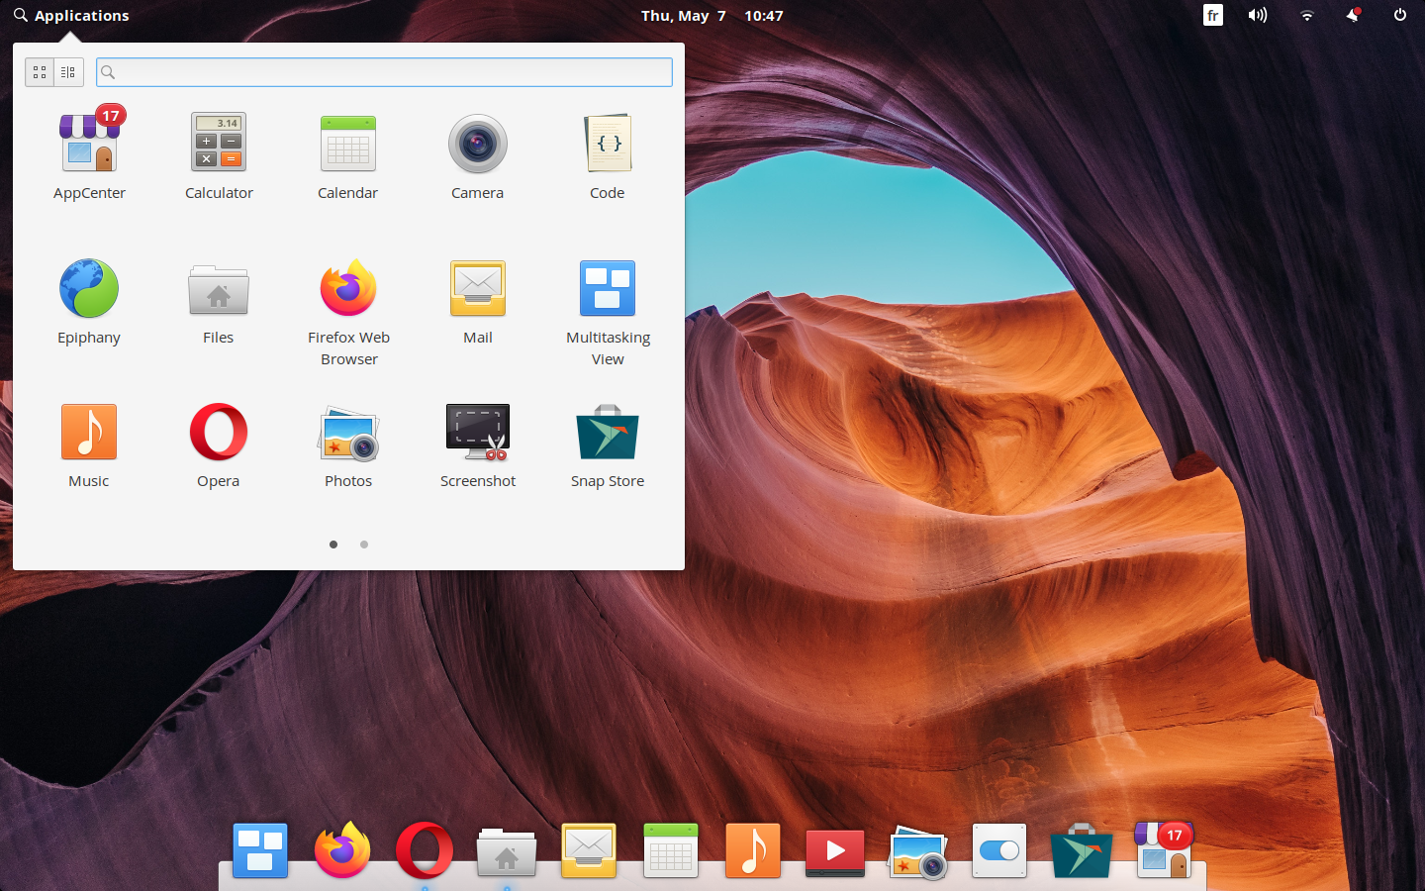The height and width of the screenshot is (891, 1425).
Task: Click the Applications menu in top panel
Action: pos(71,15)
